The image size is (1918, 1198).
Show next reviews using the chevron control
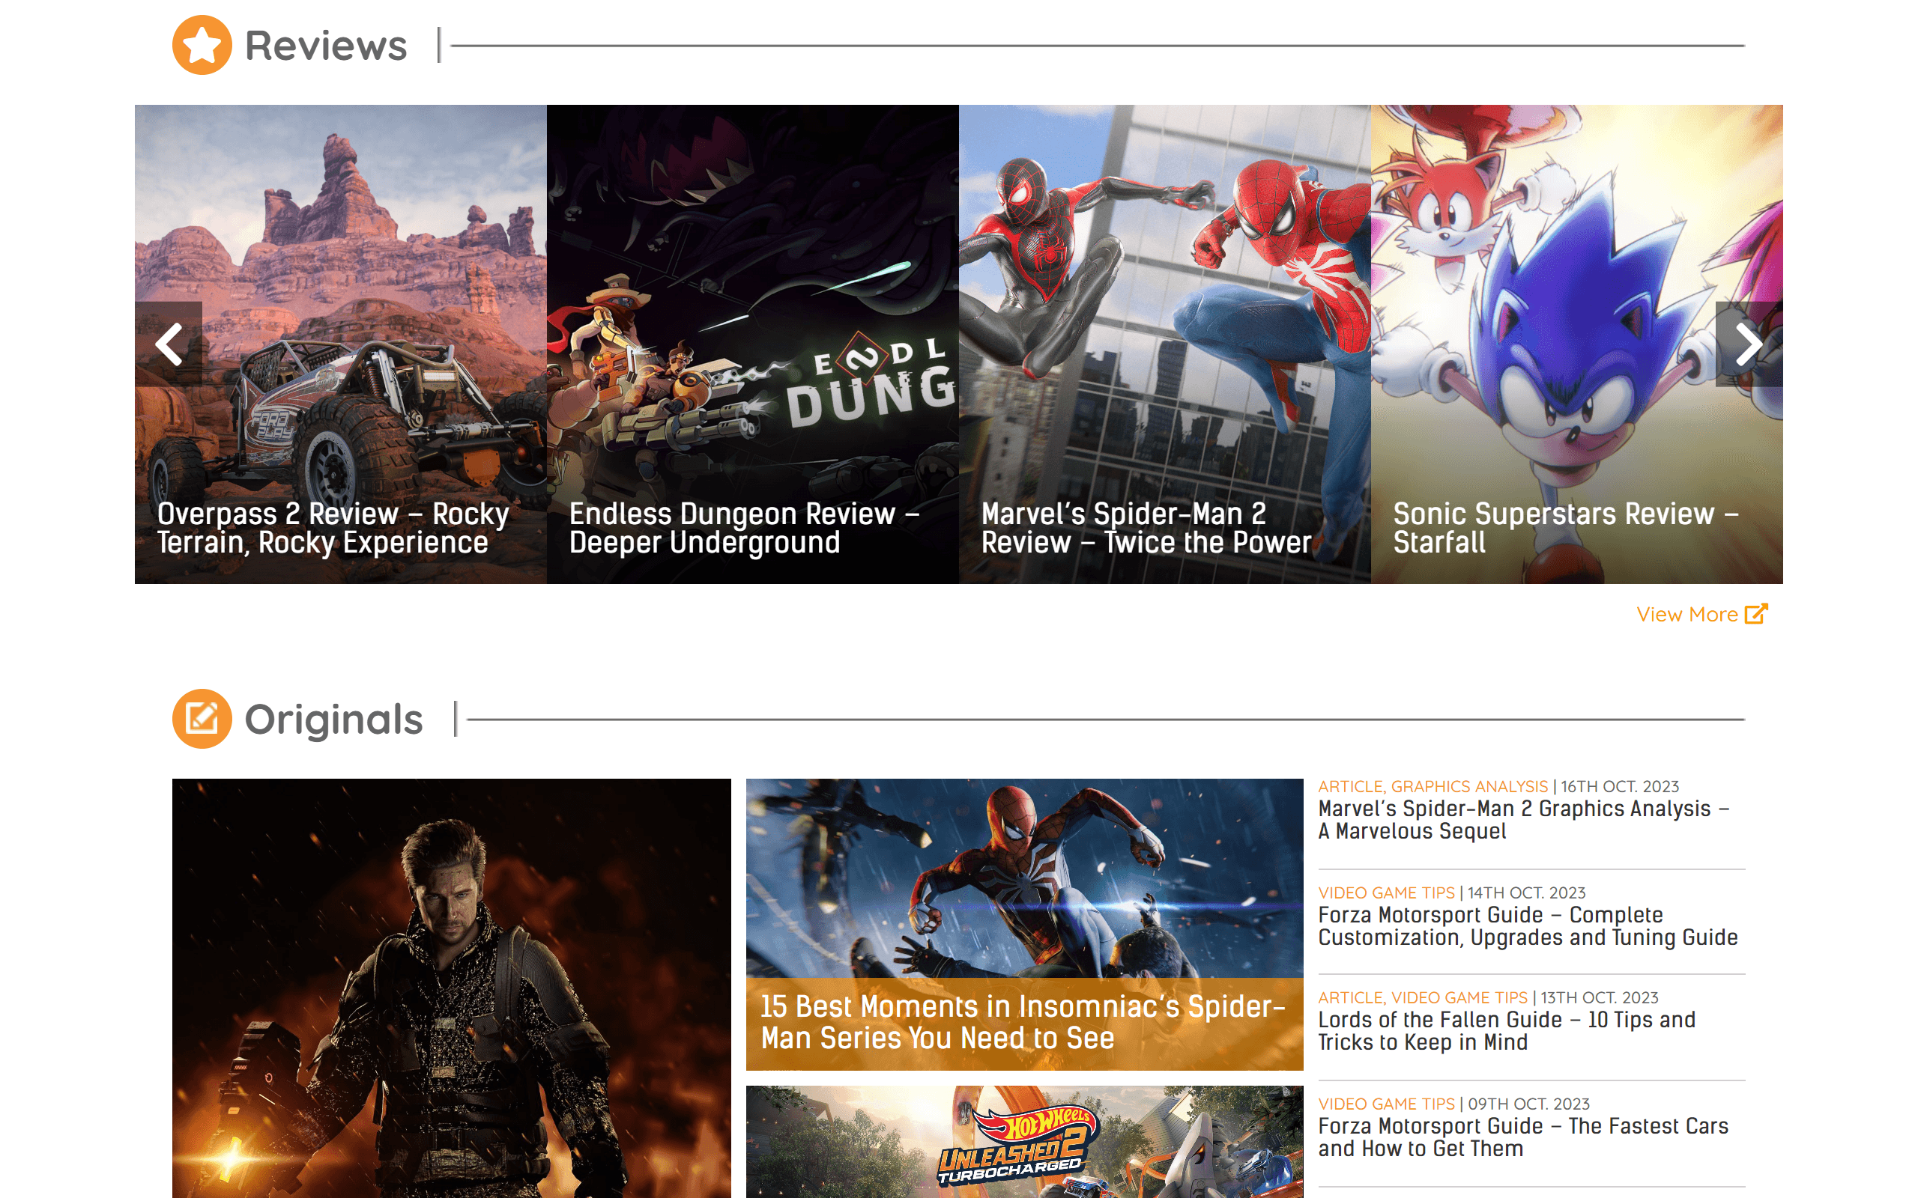pos(1748,344)
